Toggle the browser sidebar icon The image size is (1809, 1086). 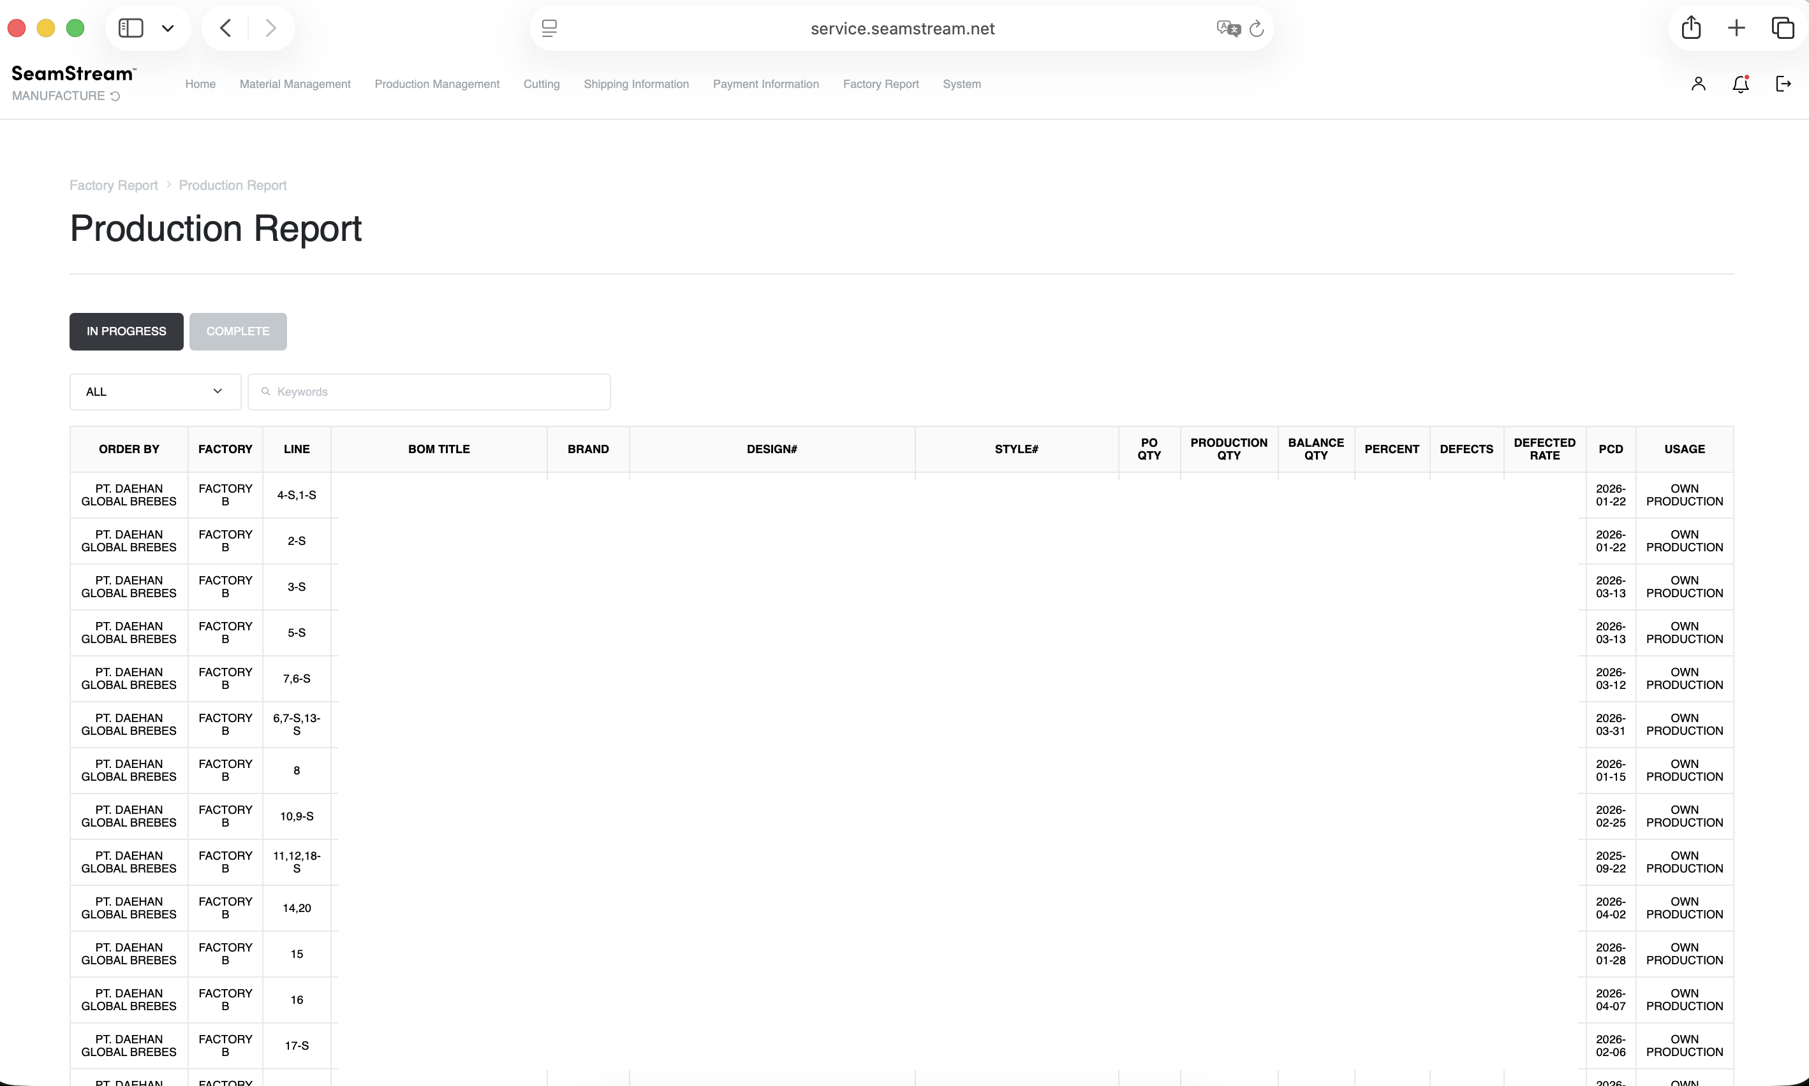click(130, 28)
